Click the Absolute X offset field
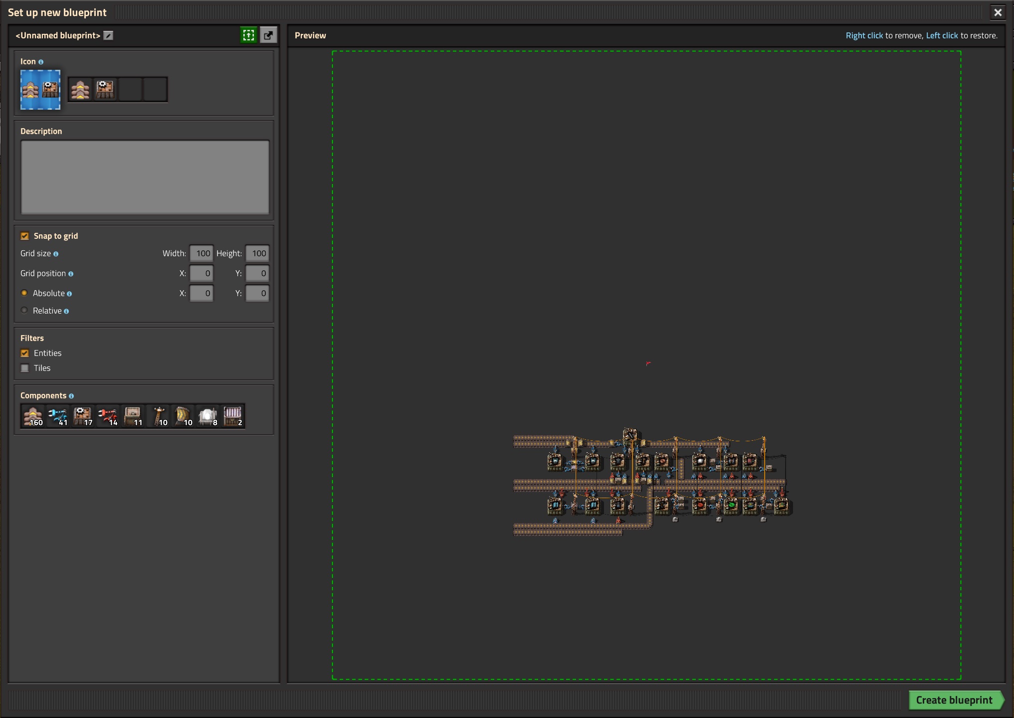 point(202,293)
